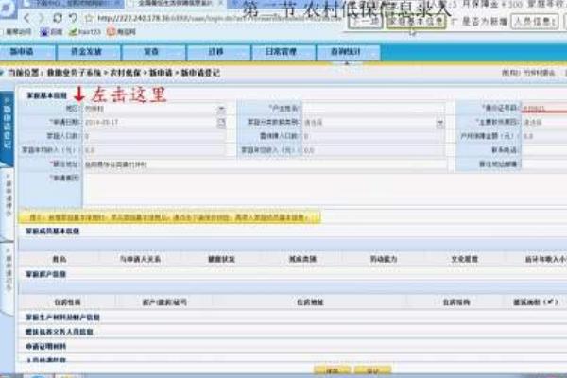Open the 淘宝网 bookmark
Image resolution: width=567 pixels, height=378 pixels.
[x=122, y=32]
